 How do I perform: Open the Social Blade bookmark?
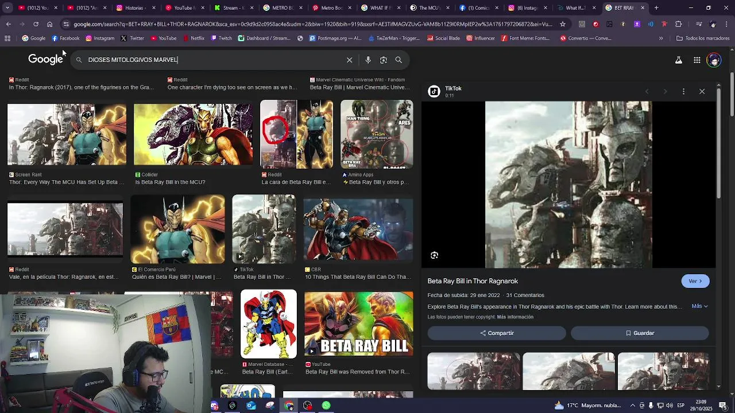point(443,38)
